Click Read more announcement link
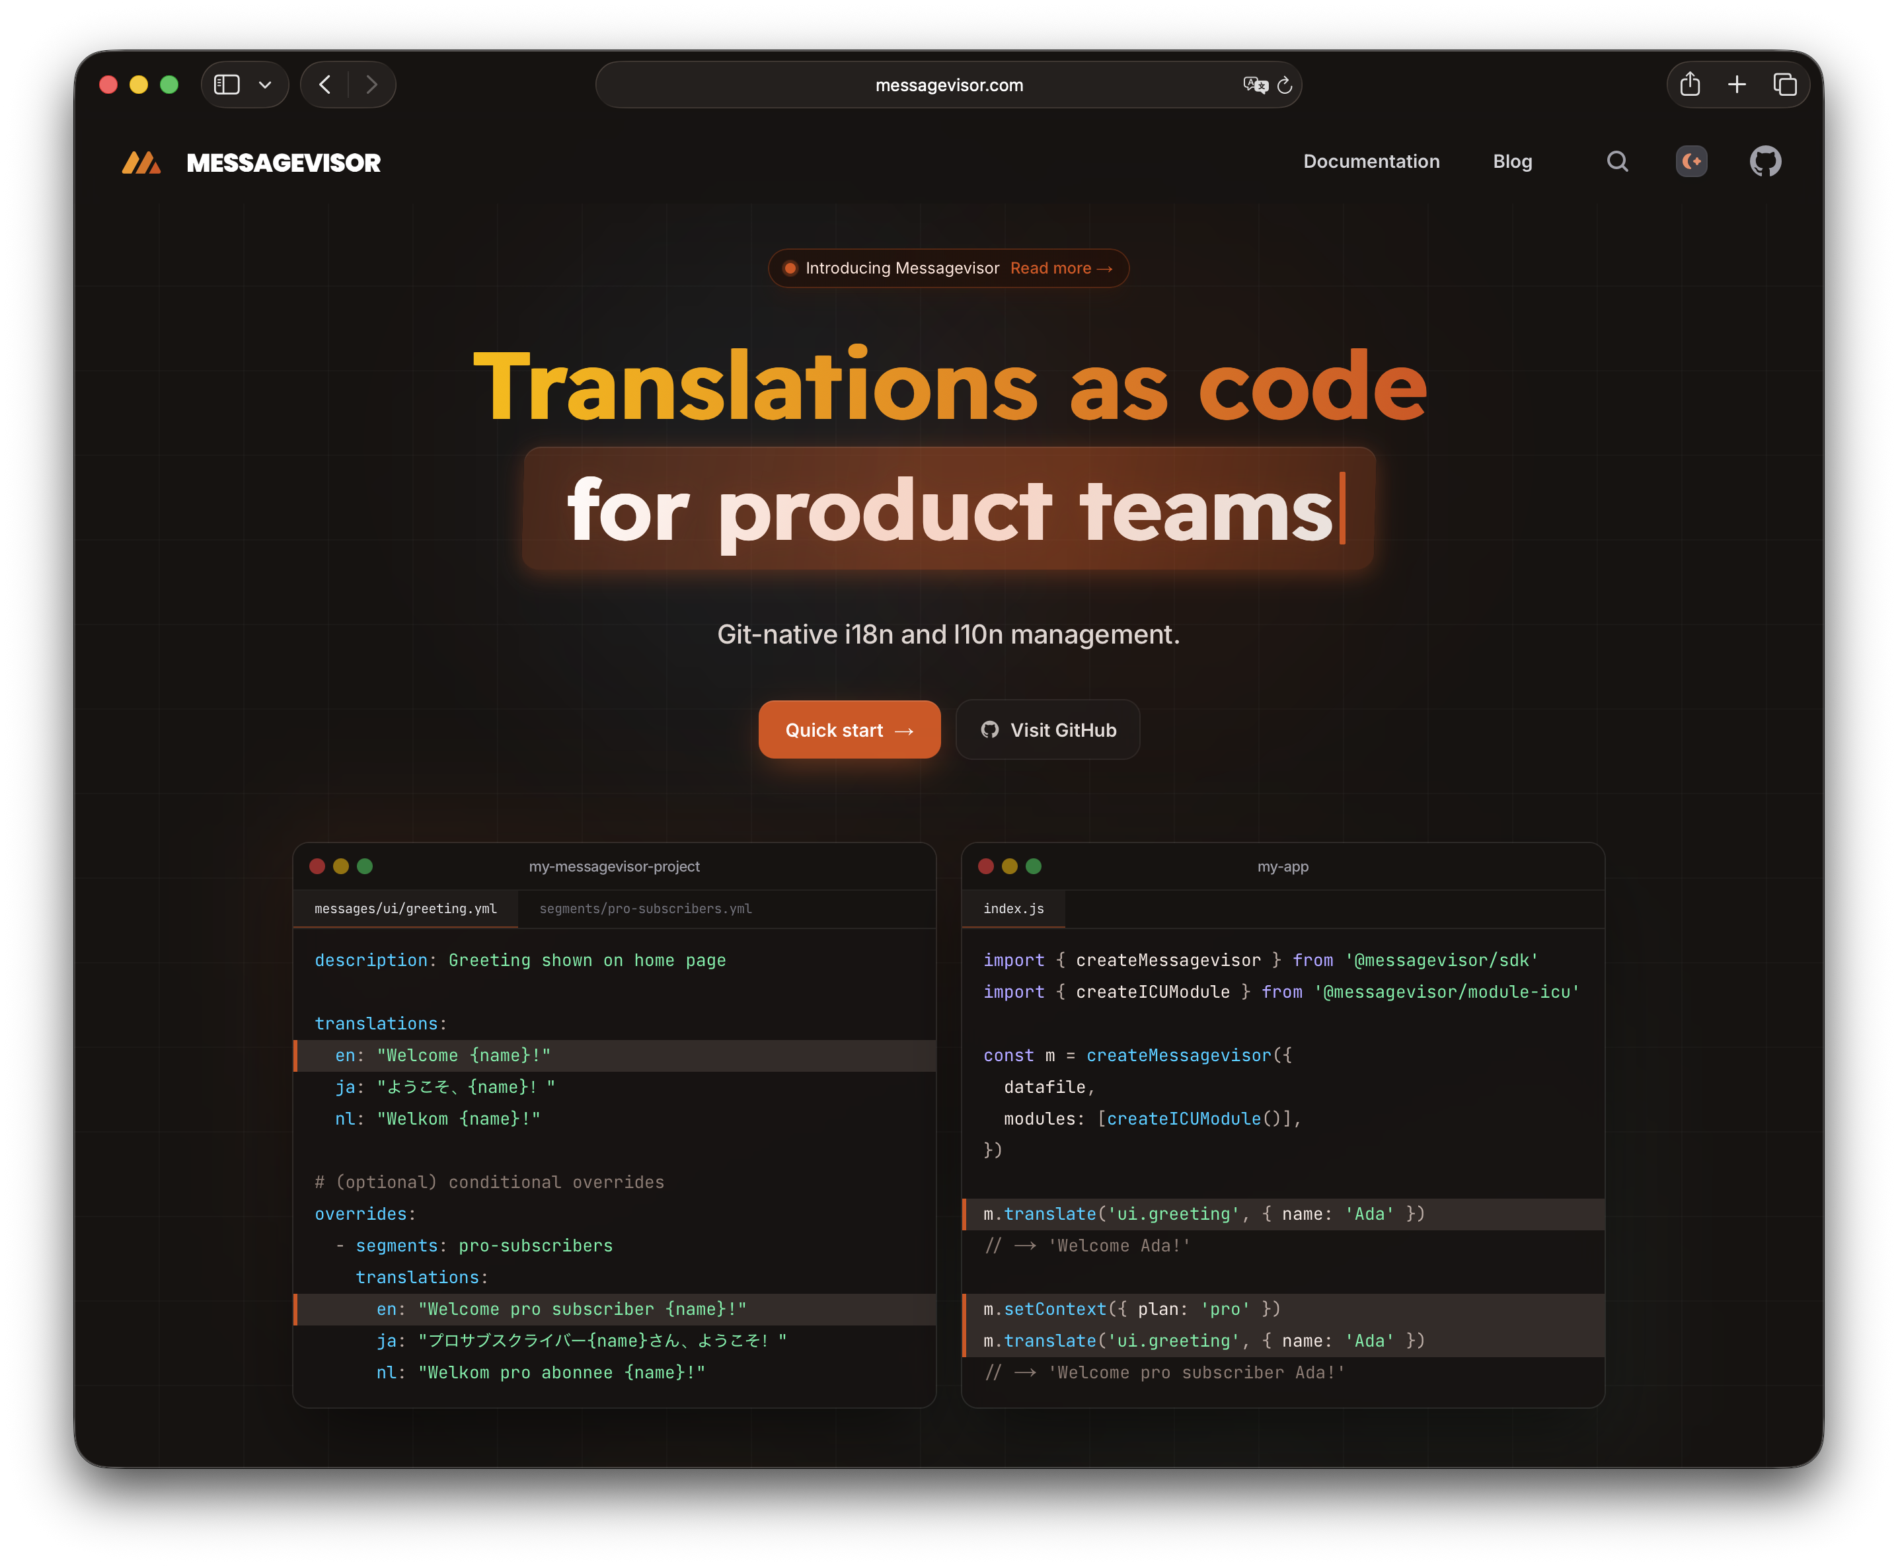The width and height of the screenshot is (1898, 1566). pyautogui.click(x=1061, y=268)
